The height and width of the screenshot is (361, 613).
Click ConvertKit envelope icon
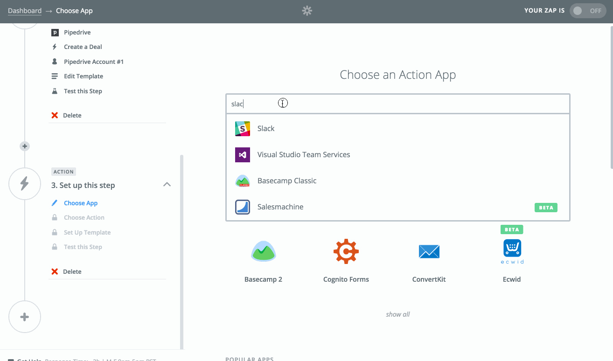coord(429,252)
